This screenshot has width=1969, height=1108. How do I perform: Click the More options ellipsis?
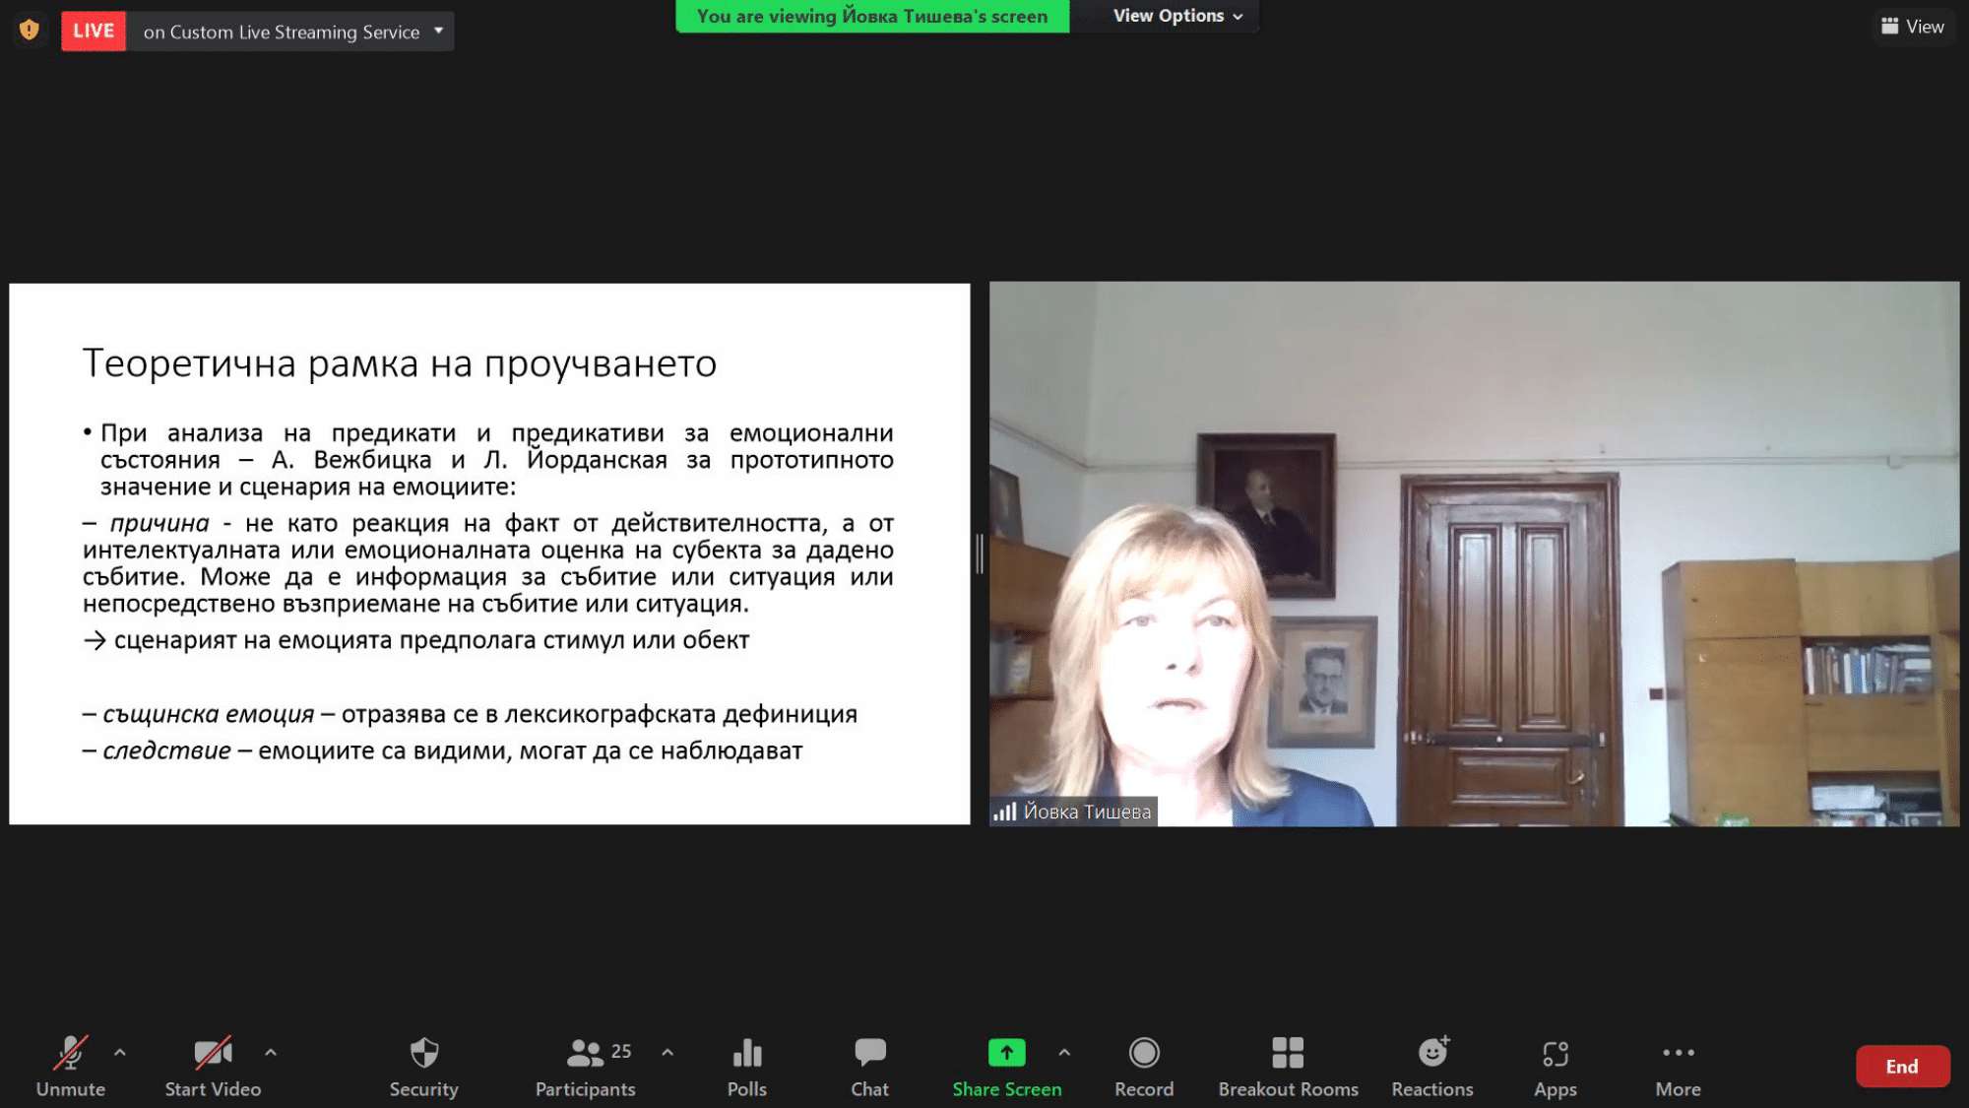(x=1678, y=1054)
